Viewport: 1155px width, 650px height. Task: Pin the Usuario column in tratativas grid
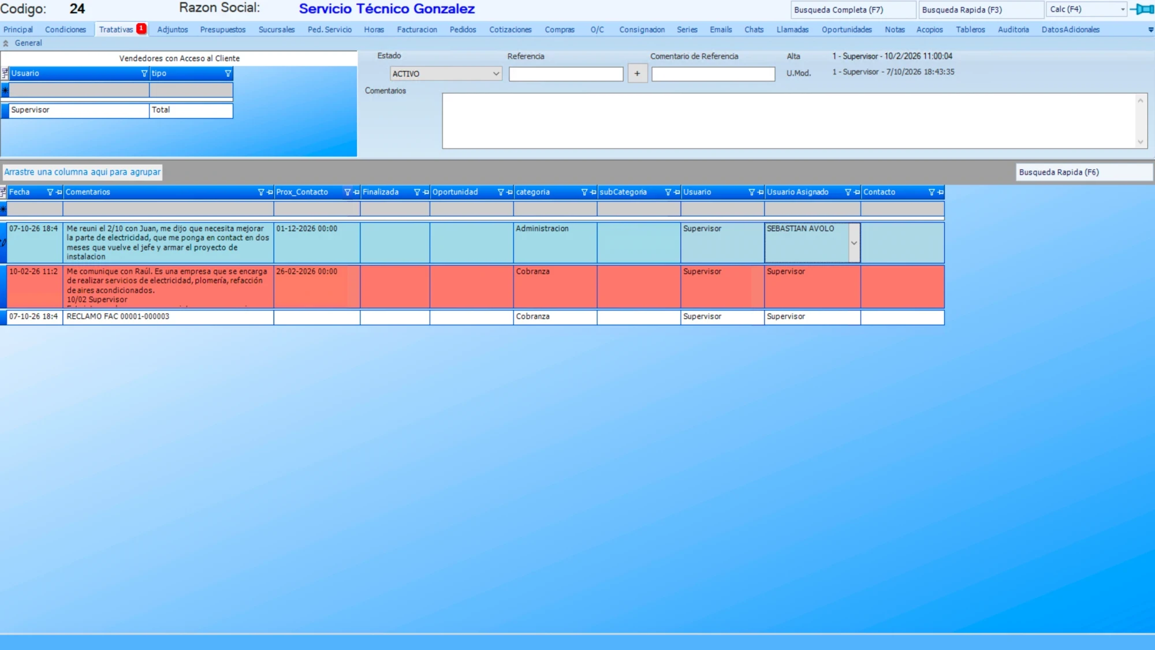(x=761, y=192)
